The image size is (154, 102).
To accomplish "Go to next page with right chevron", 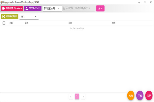I will pyautogui.click(x=83, y=96).
